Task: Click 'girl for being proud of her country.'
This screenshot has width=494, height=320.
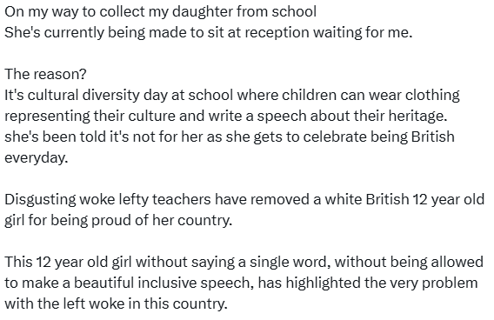Action: 118,221
